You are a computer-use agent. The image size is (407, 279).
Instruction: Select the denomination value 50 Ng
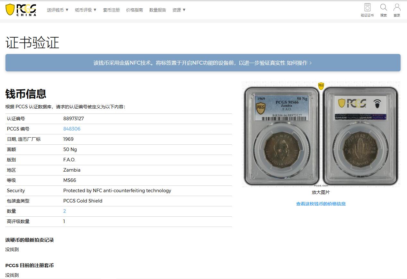click(x=70, y=149)
